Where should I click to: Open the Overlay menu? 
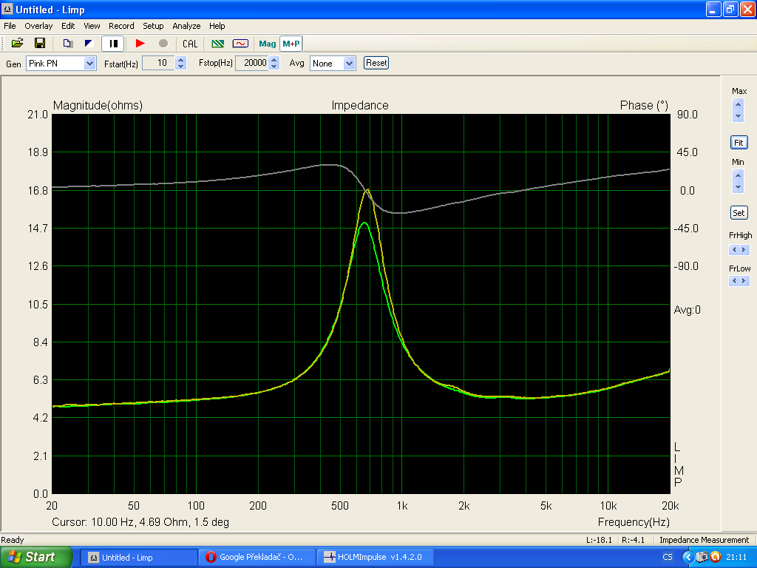point(38,26)
